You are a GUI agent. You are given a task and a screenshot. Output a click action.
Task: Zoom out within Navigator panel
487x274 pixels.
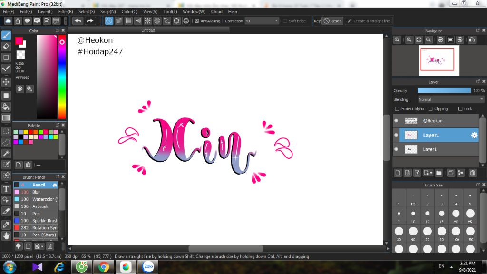click(x=429, y=40)
